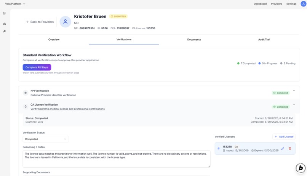The height and width of the screenshot is (176, 307).
Task: Open the Verification Status dropdown
Action: tap(46, 139)
